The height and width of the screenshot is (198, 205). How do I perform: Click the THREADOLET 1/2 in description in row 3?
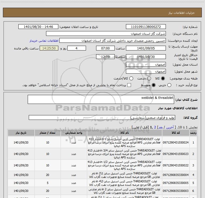pos(124,165)
